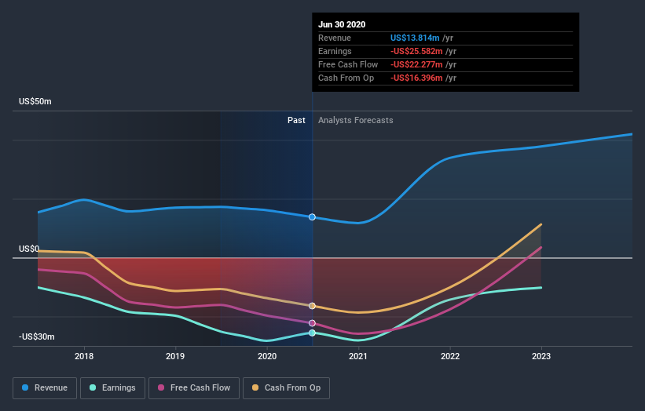The height and width of the screenshot is (411, 645).
Task: Click the -US$22.277m free cash flow value
Action: click(x=416, y=64)
